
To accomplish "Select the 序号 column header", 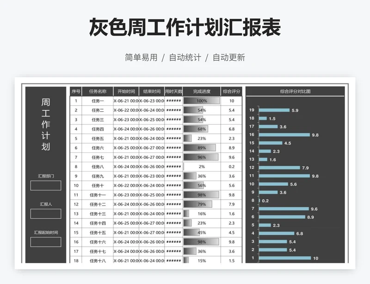I will (x=76, y=92).
